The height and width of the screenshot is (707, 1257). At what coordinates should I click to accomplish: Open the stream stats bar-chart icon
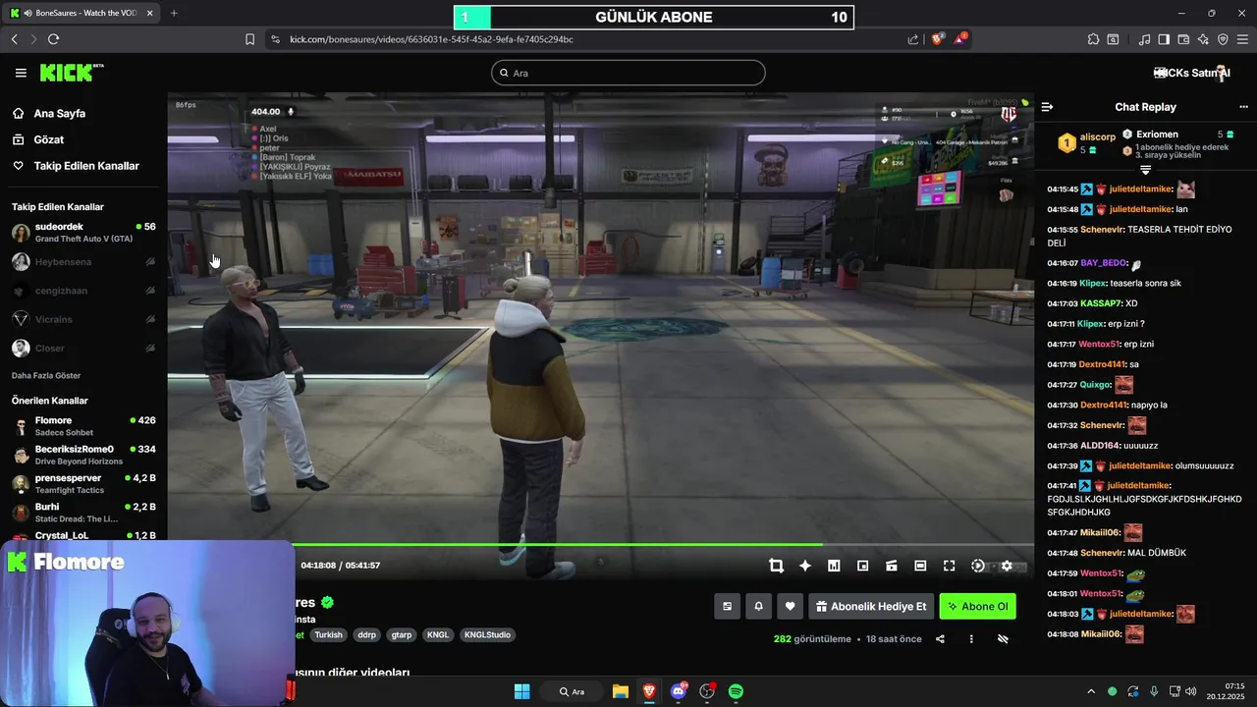[x=834, y=566]
